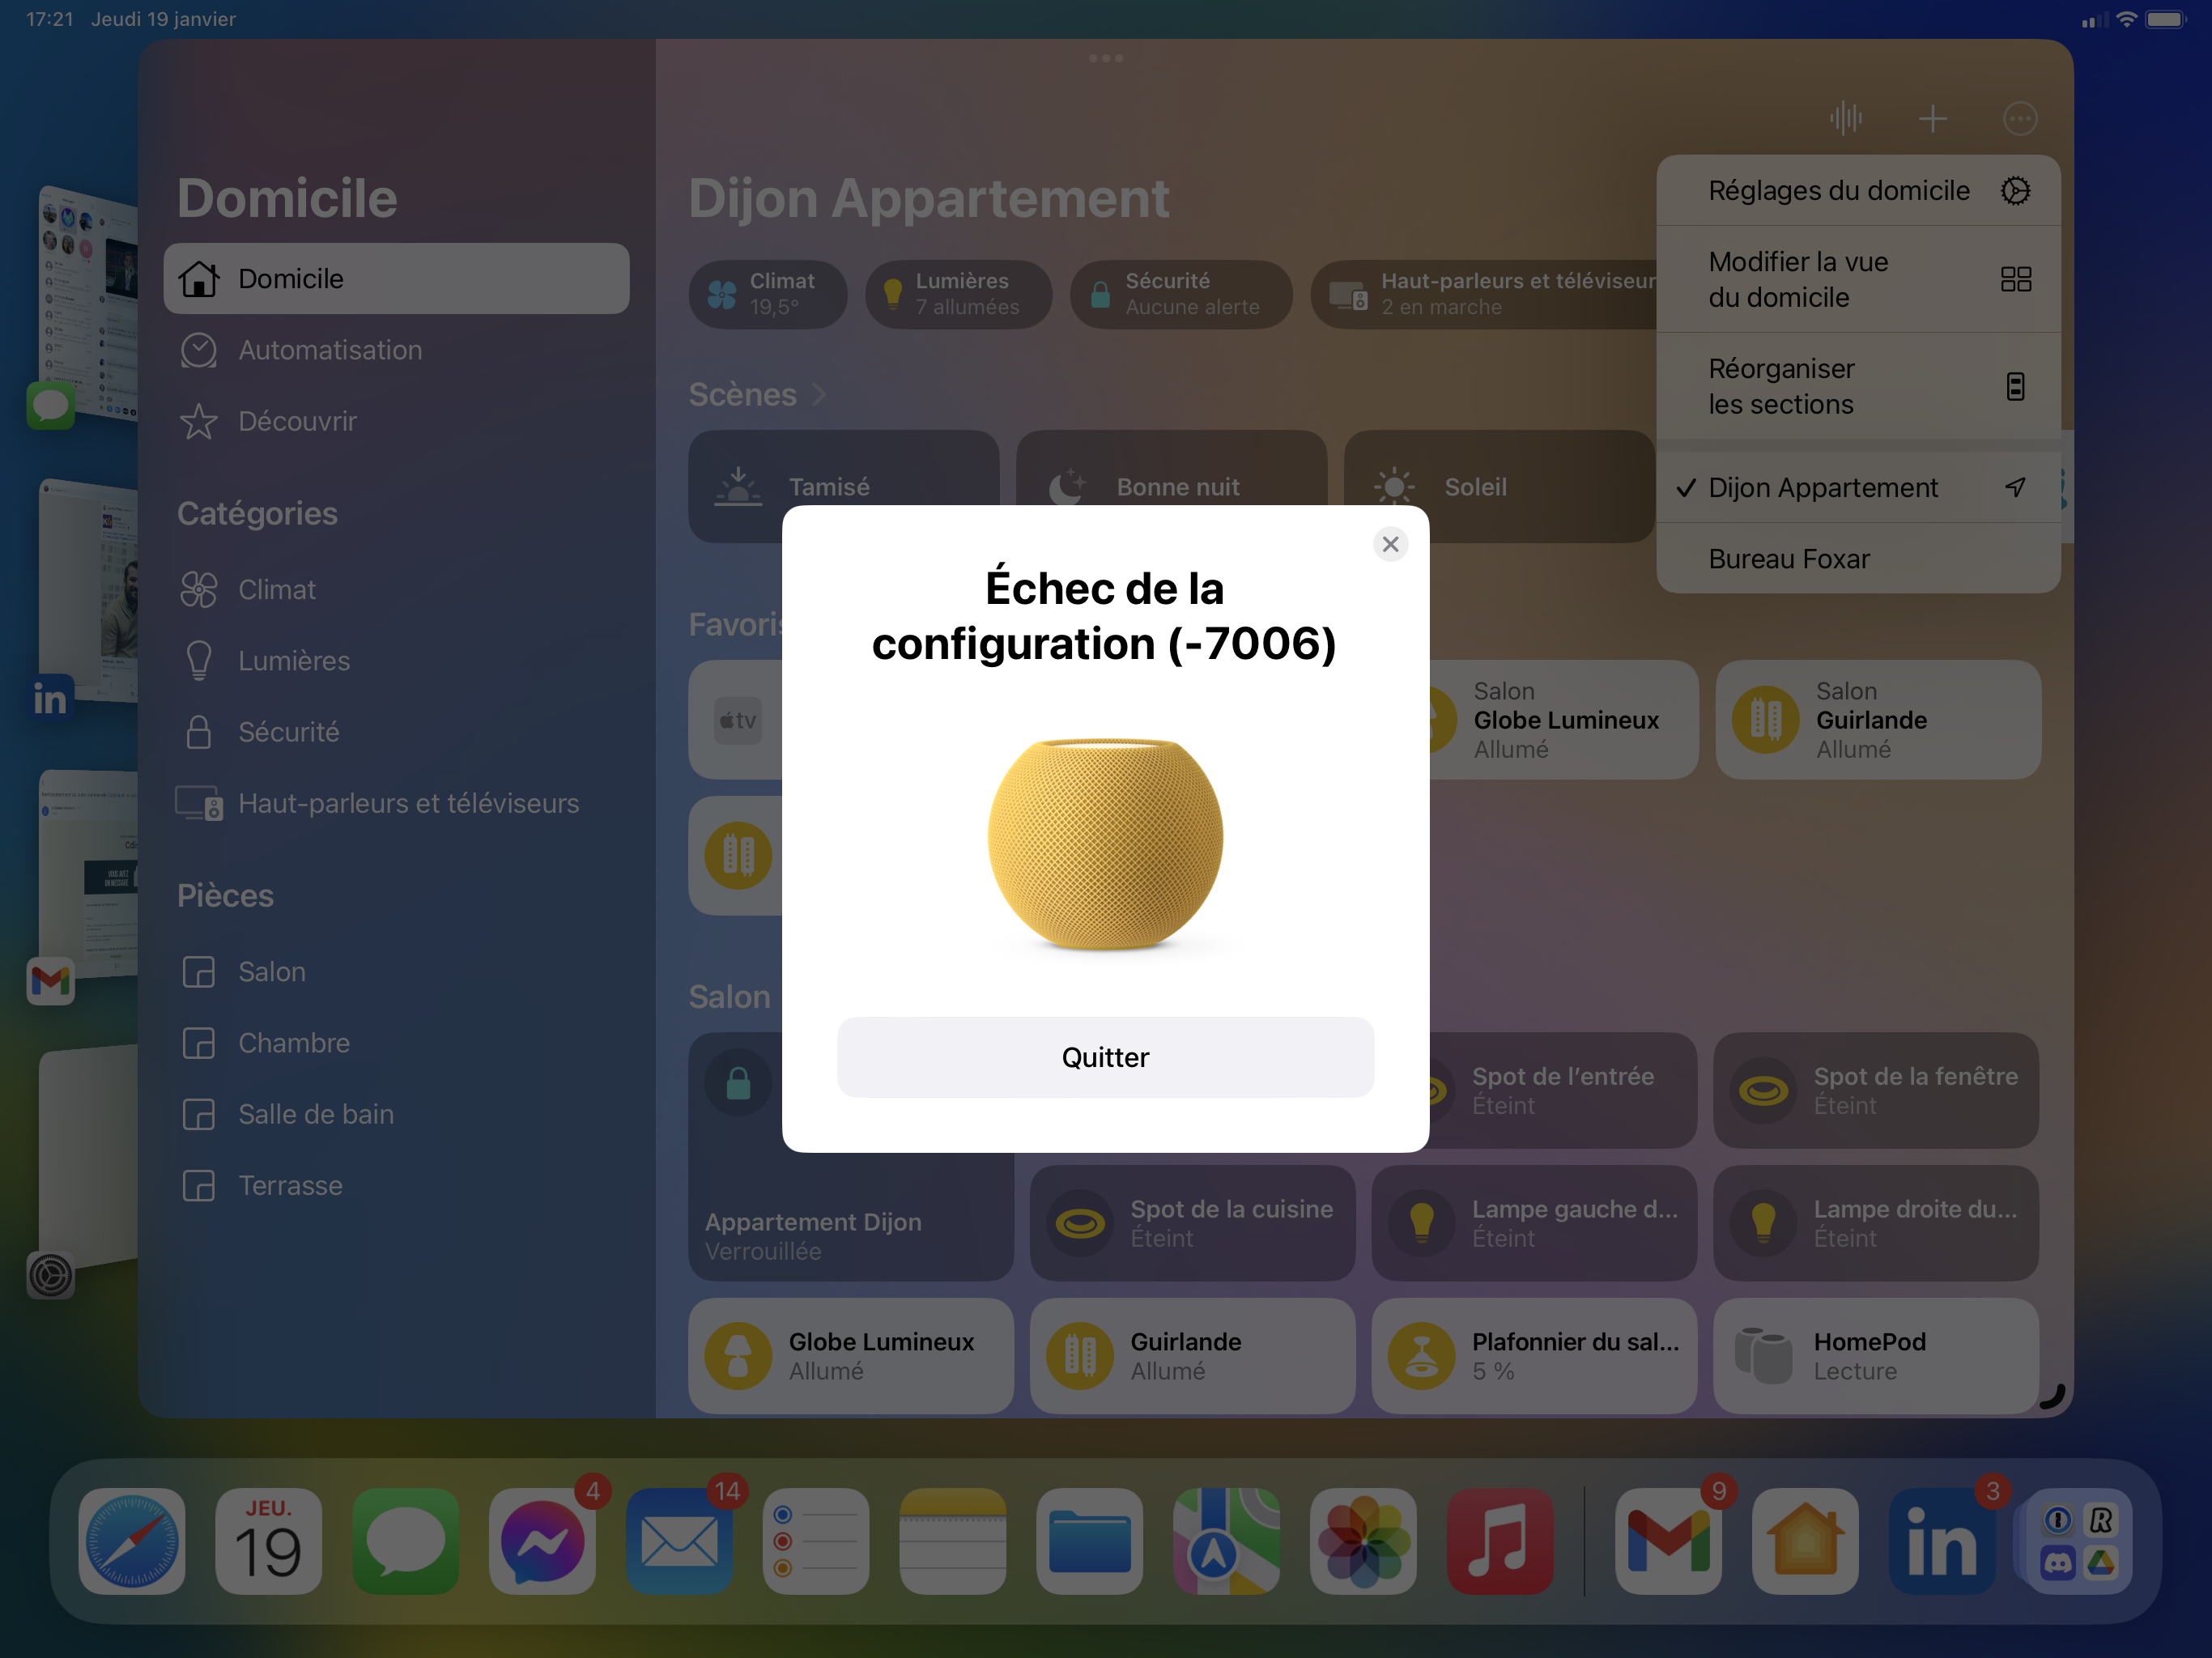Viewport: 2212px width, 1658px height.
Task: Close the configuration failure dialog
Action: pyautogui.click(x=1390, y=544)
